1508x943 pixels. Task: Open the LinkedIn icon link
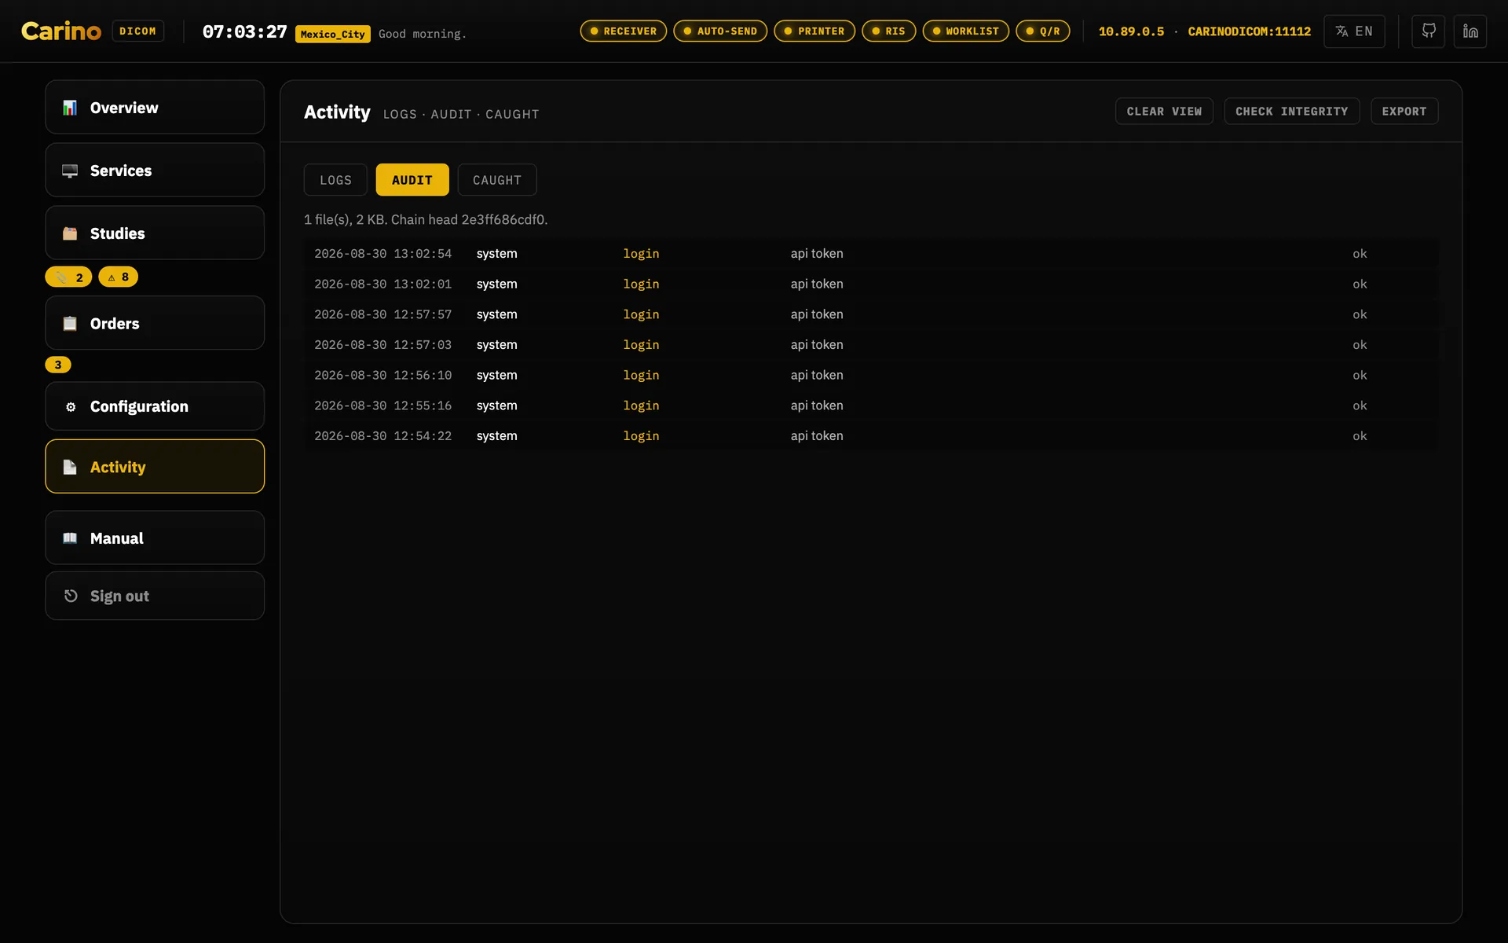1470,31
